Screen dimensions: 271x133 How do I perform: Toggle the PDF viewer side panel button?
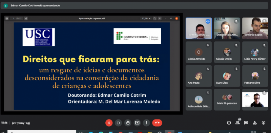click(x=7, y=19)
